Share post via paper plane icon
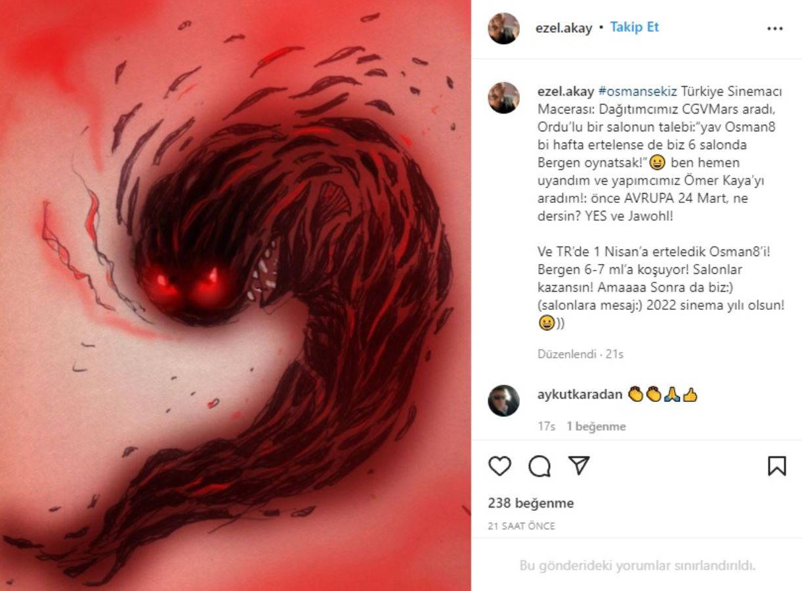The width and height of the screenshot is (802, 591). 578,466
